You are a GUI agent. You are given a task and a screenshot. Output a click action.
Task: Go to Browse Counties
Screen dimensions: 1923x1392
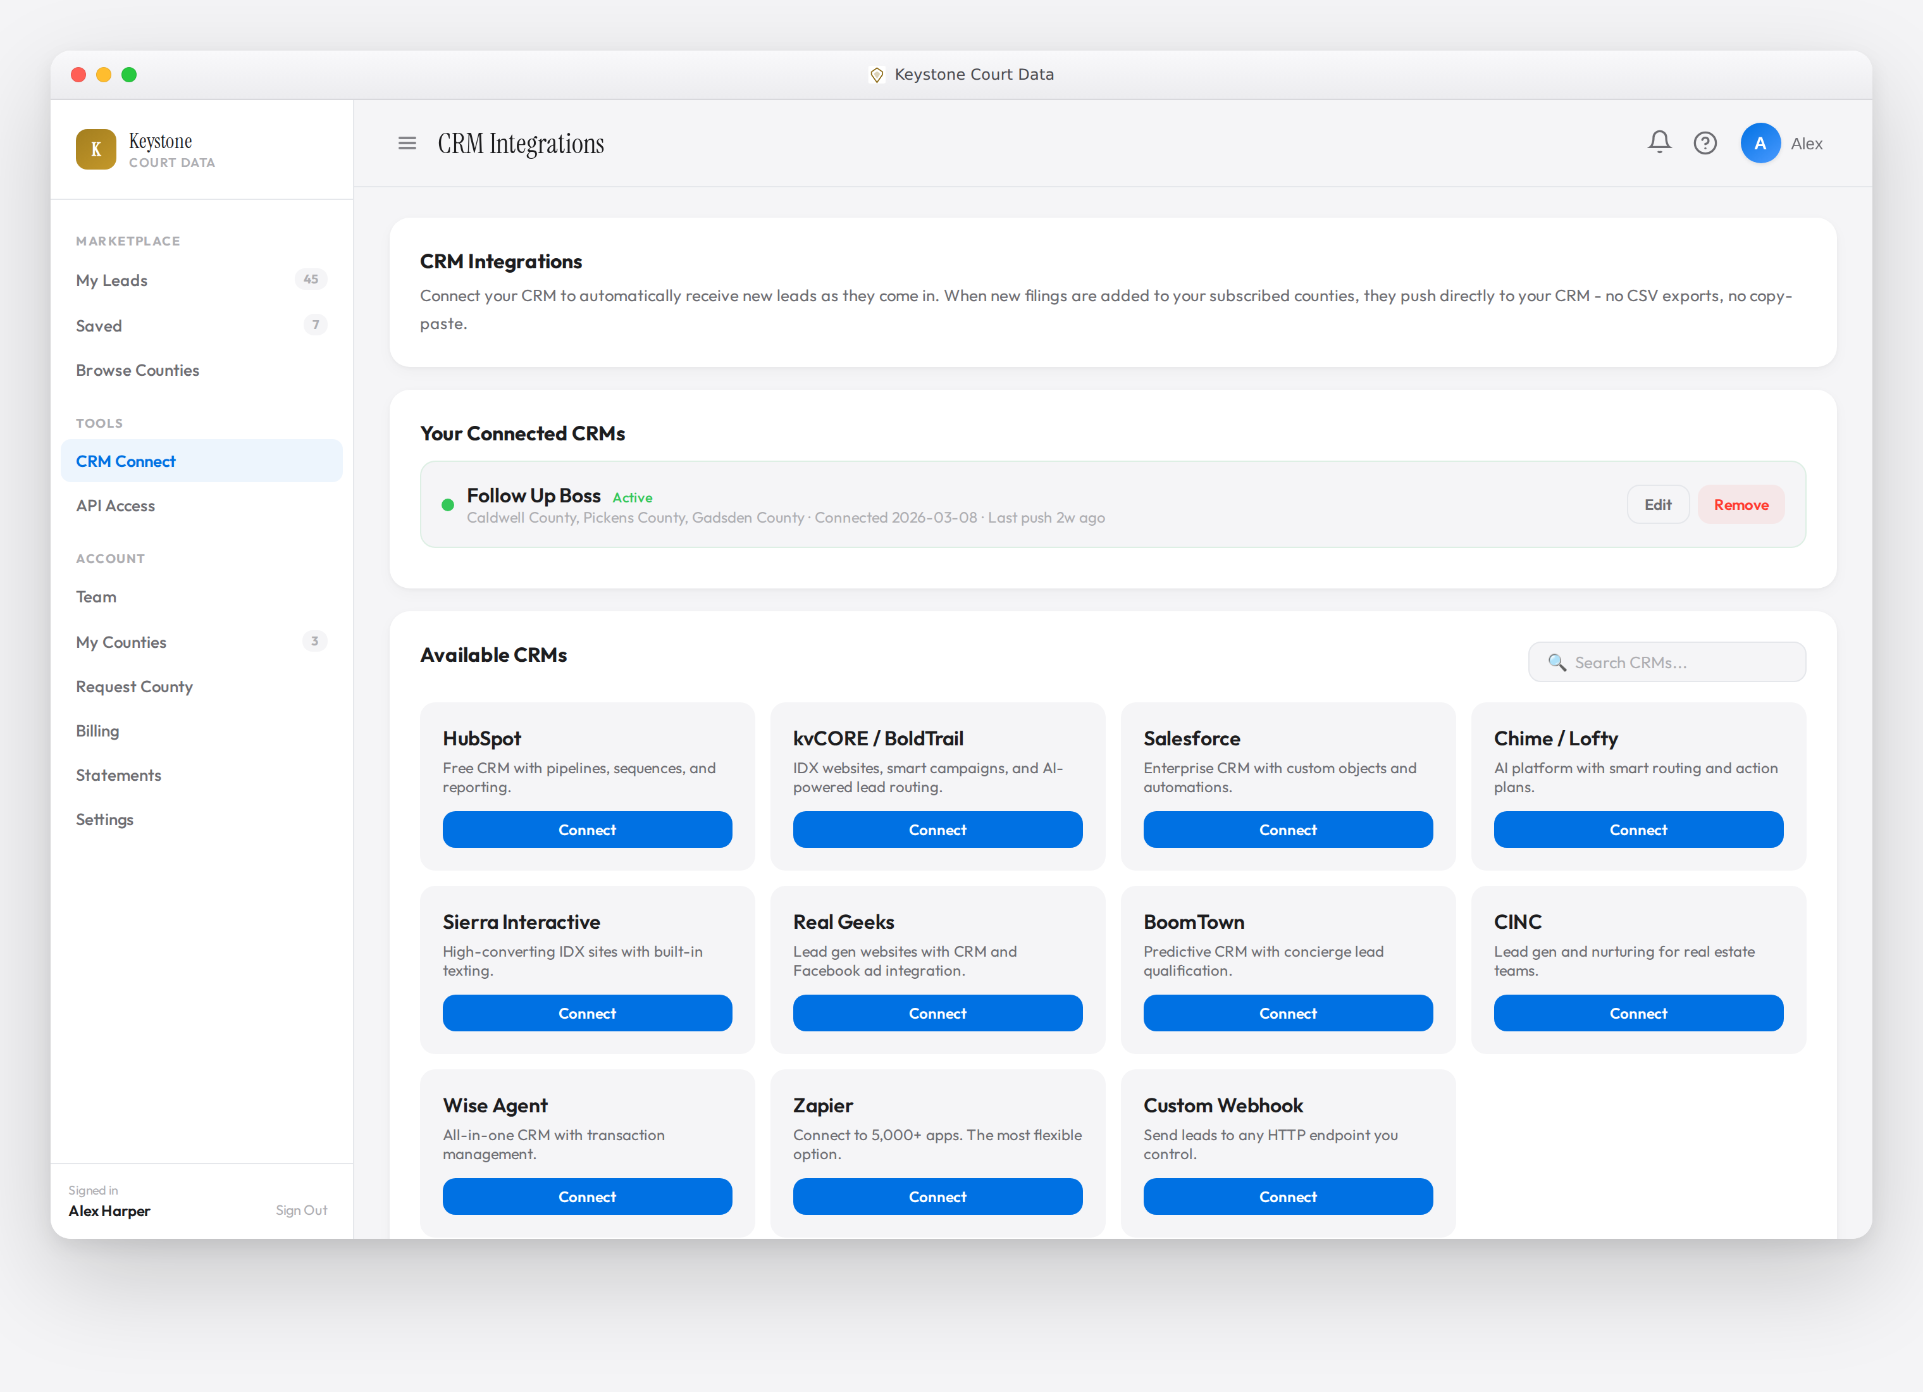tap(202, 371)
